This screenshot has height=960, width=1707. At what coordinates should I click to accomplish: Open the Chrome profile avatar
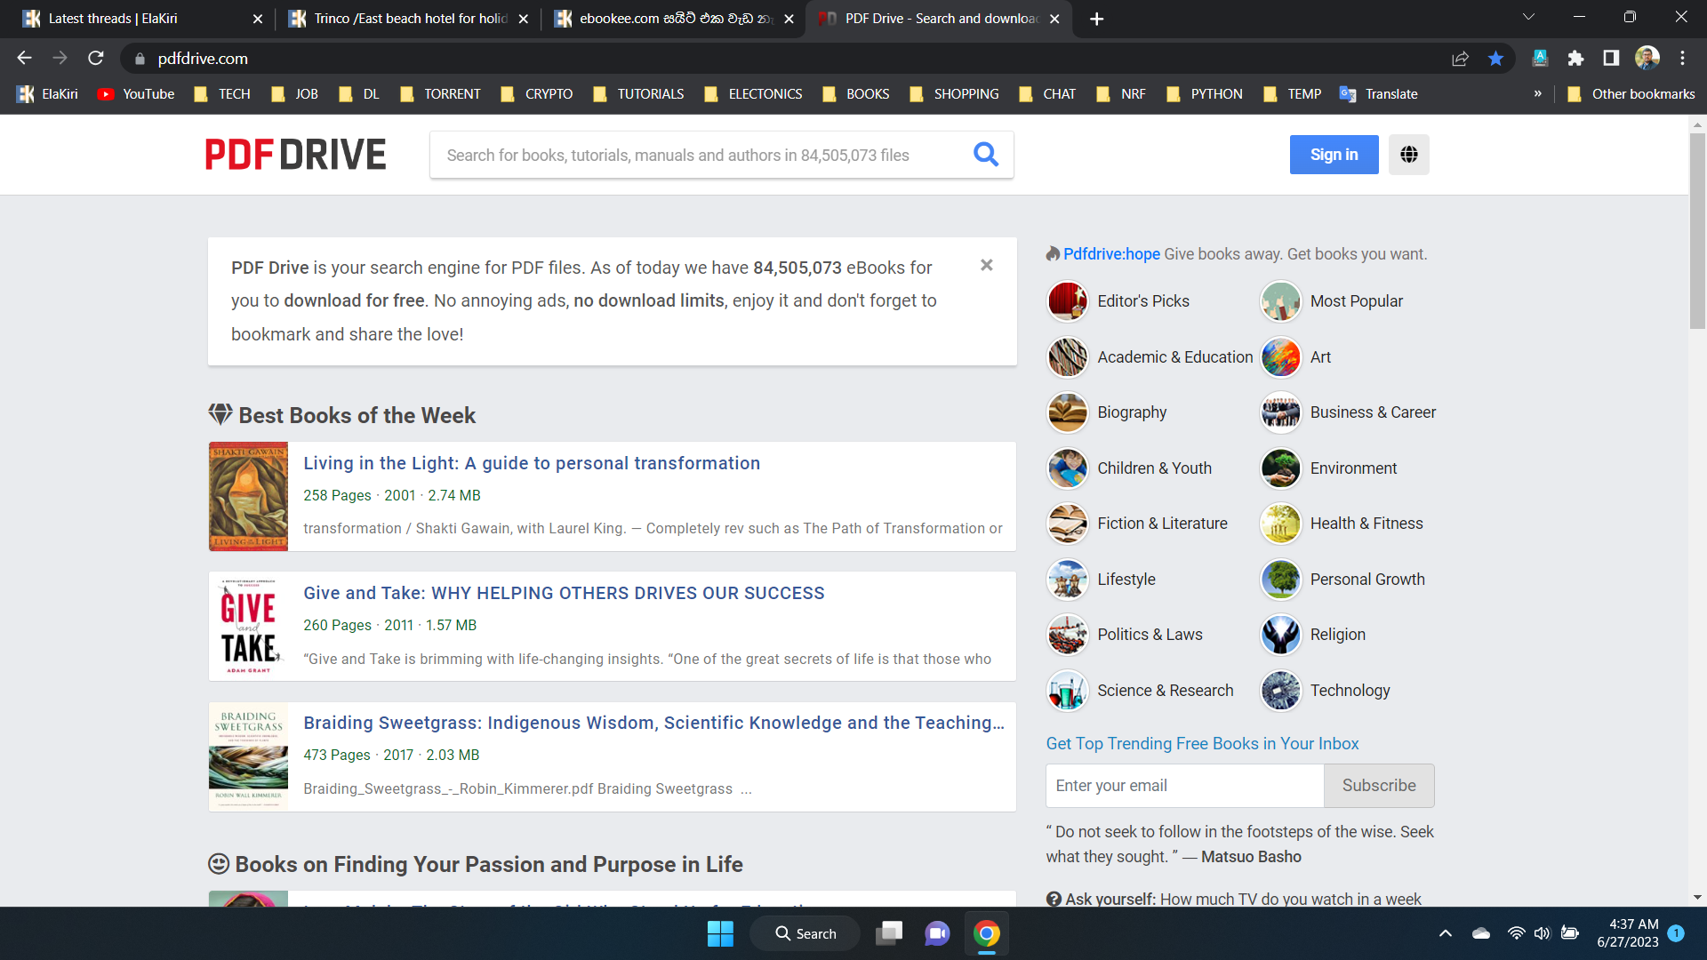(1647, 59)
